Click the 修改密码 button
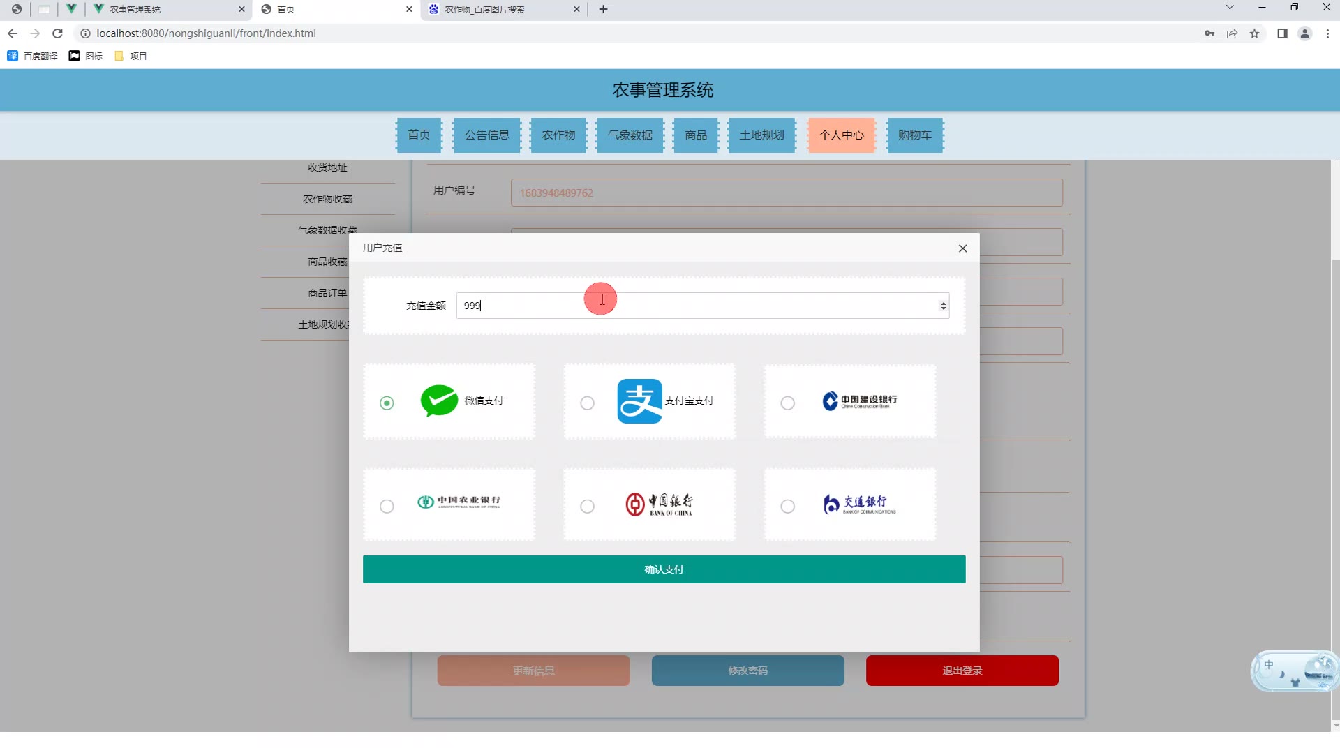This screenshot has height=748, width=1340. click(x=748, y=671)
